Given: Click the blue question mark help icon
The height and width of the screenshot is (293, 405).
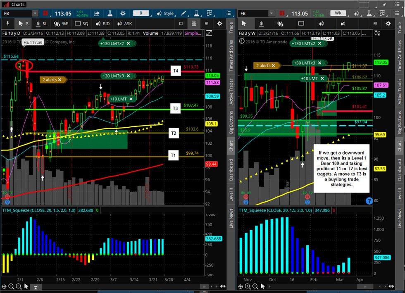Looking at the screenshot, I should click(x=369, y=200).
